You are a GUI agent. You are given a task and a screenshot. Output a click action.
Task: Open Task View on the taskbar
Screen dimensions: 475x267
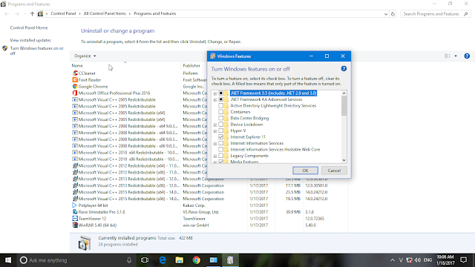145,260
